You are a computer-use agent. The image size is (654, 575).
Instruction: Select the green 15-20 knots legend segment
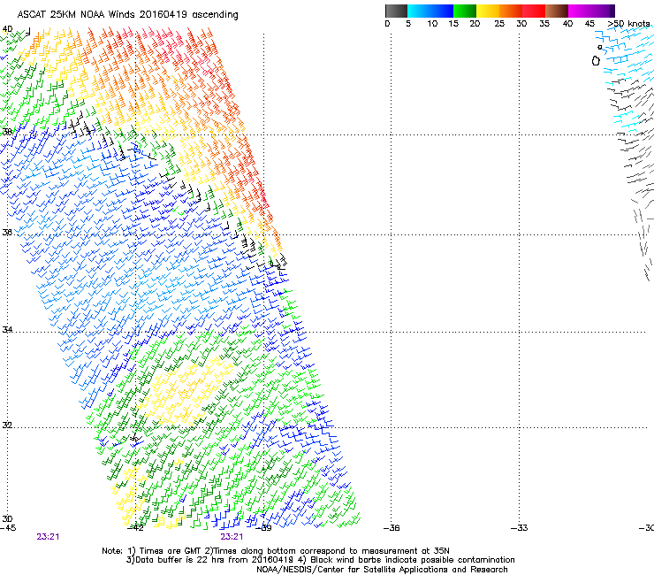(465, 11)
